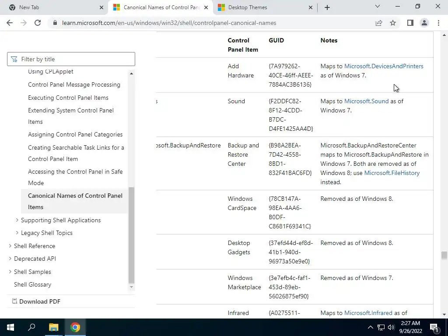Click the address bar URL

pyautogui.click(x=169, y=23)
